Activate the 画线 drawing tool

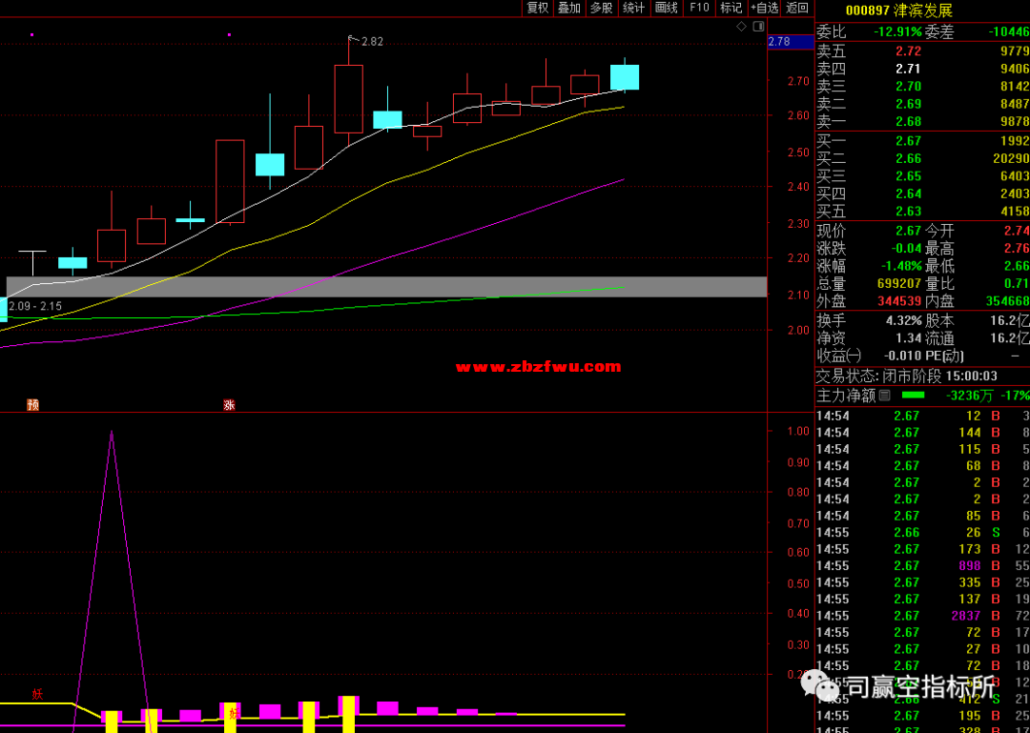pyautogui.click(x=666, y=8)
